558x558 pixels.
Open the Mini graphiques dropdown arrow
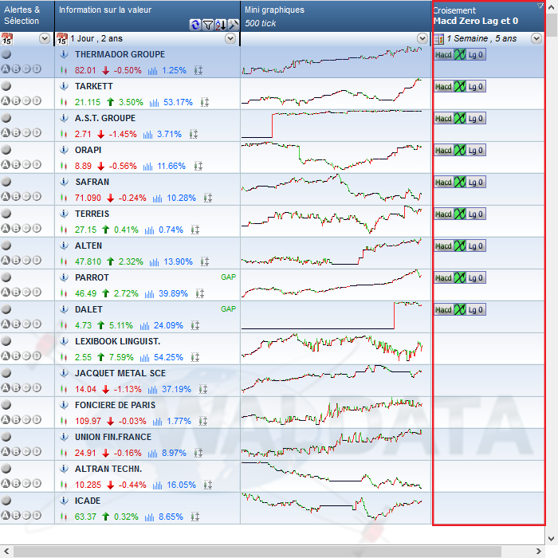pos(422,38)
